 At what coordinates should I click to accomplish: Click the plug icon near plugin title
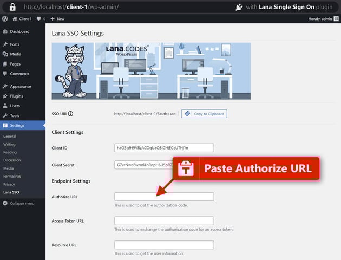point(239,7)
